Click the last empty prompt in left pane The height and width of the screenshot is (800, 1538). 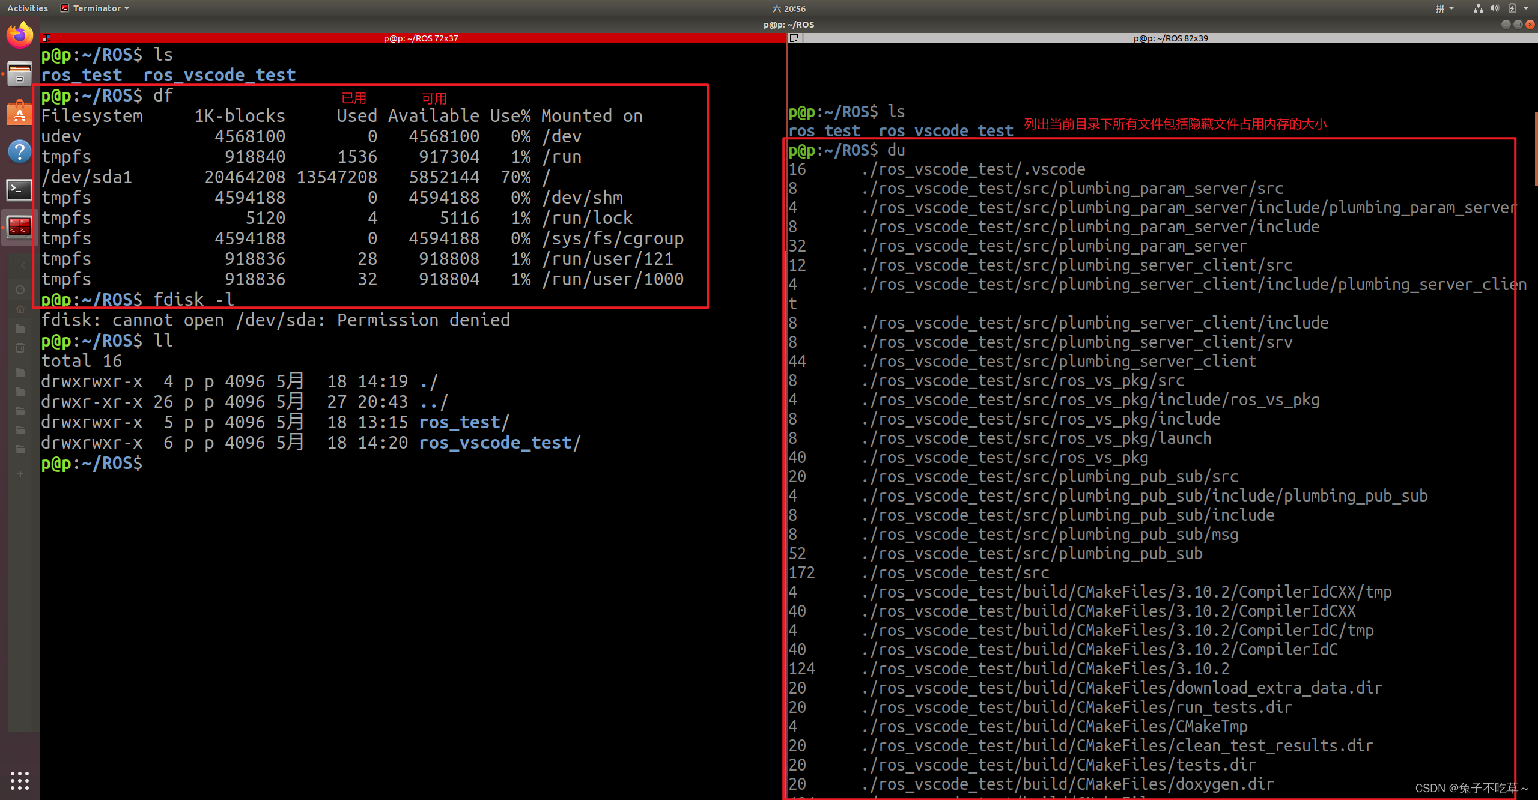pos(92,463)
